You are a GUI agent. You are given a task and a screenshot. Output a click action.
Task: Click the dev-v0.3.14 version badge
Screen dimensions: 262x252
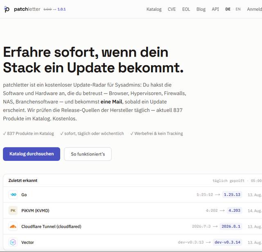228,242
